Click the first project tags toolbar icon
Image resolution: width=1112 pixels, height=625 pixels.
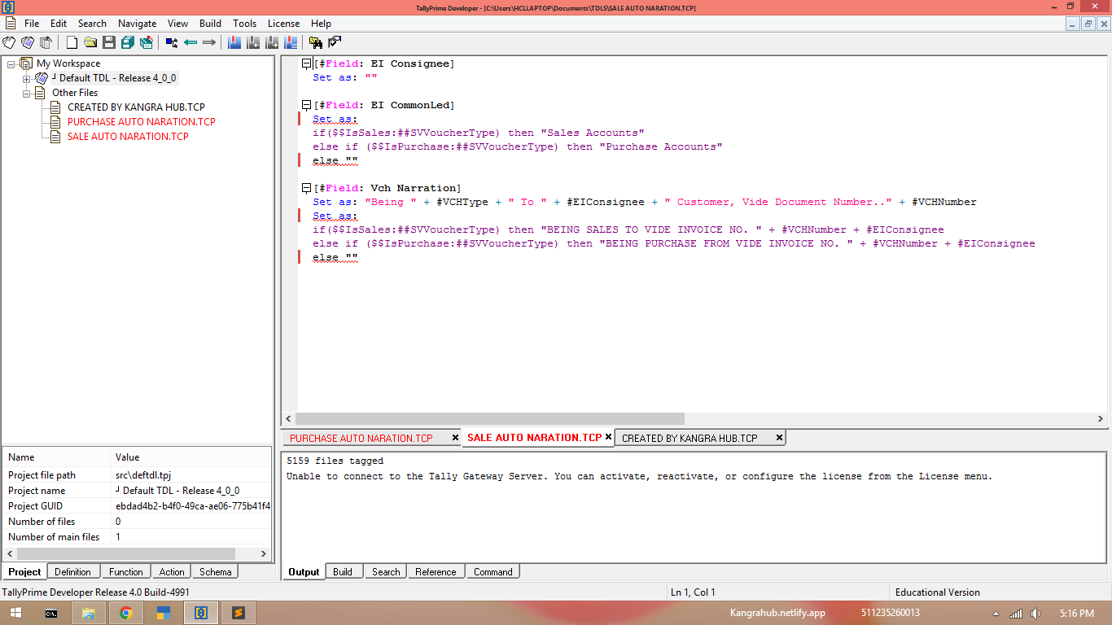(9, 42)
